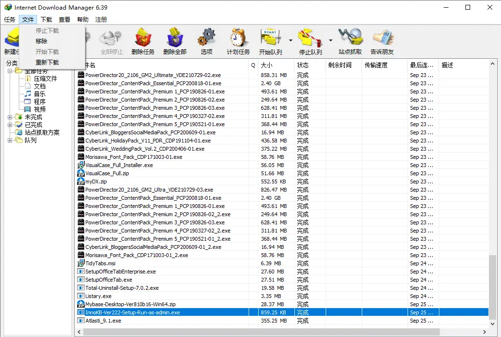Click horizontal scrollbar left arrow

[x=79, y=332]
